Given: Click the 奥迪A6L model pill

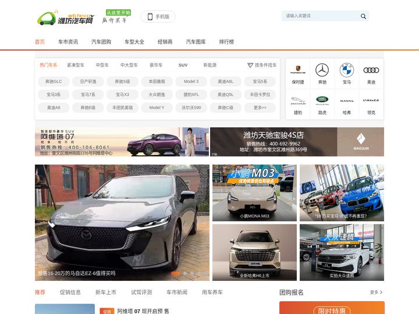Looking at the screenshot, I should [x=226, y=81].
